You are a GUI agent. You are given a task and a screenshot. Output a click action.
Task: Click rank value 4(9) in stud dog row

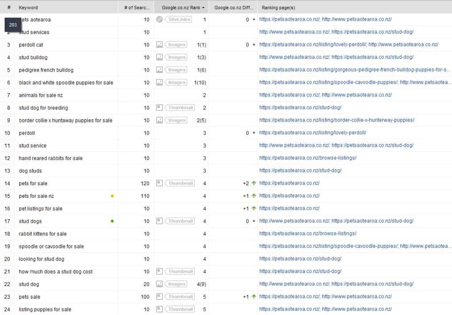click(201, 284)
